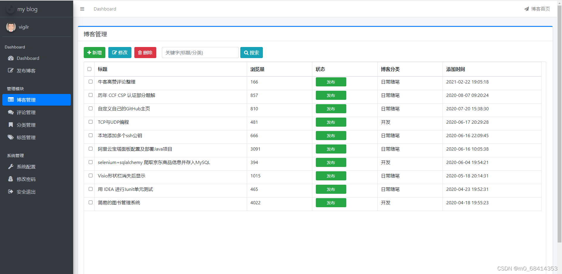This screenshot has width=562, height=274.
Task: Check the checkbox for 牛客高赞评论整理
Action: pos(90,82)
